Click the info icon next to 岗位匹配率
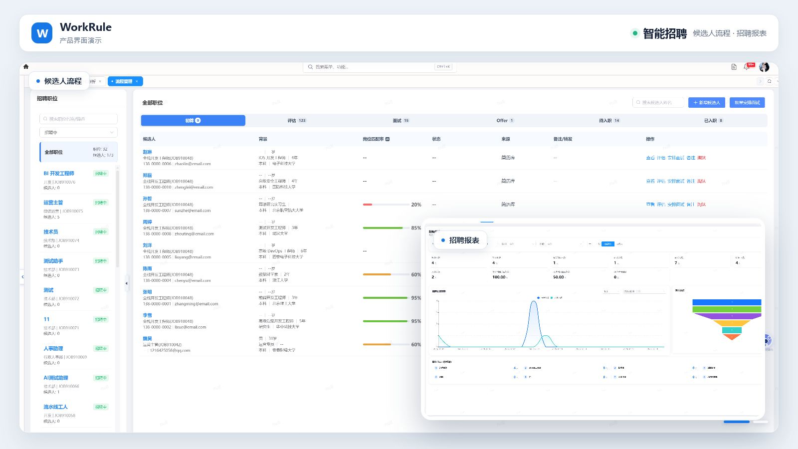Screen dimensions: 798x449 point(388,139)
